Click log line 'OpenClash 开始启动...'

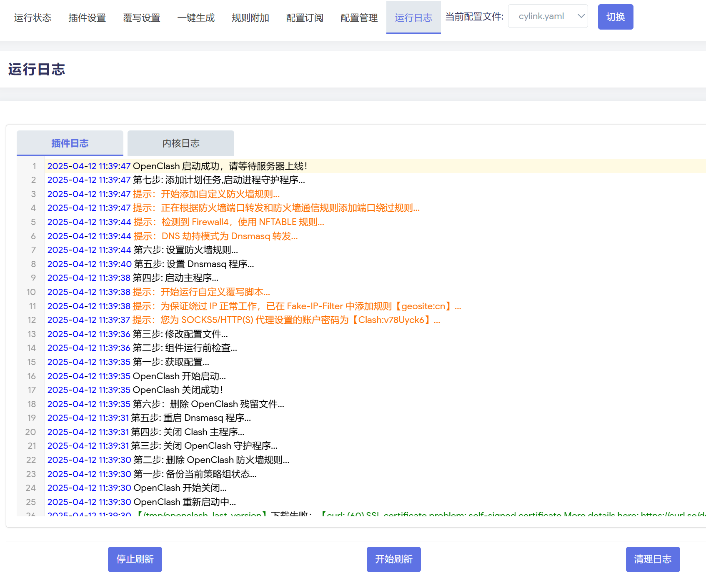click(x=137, y=376)
